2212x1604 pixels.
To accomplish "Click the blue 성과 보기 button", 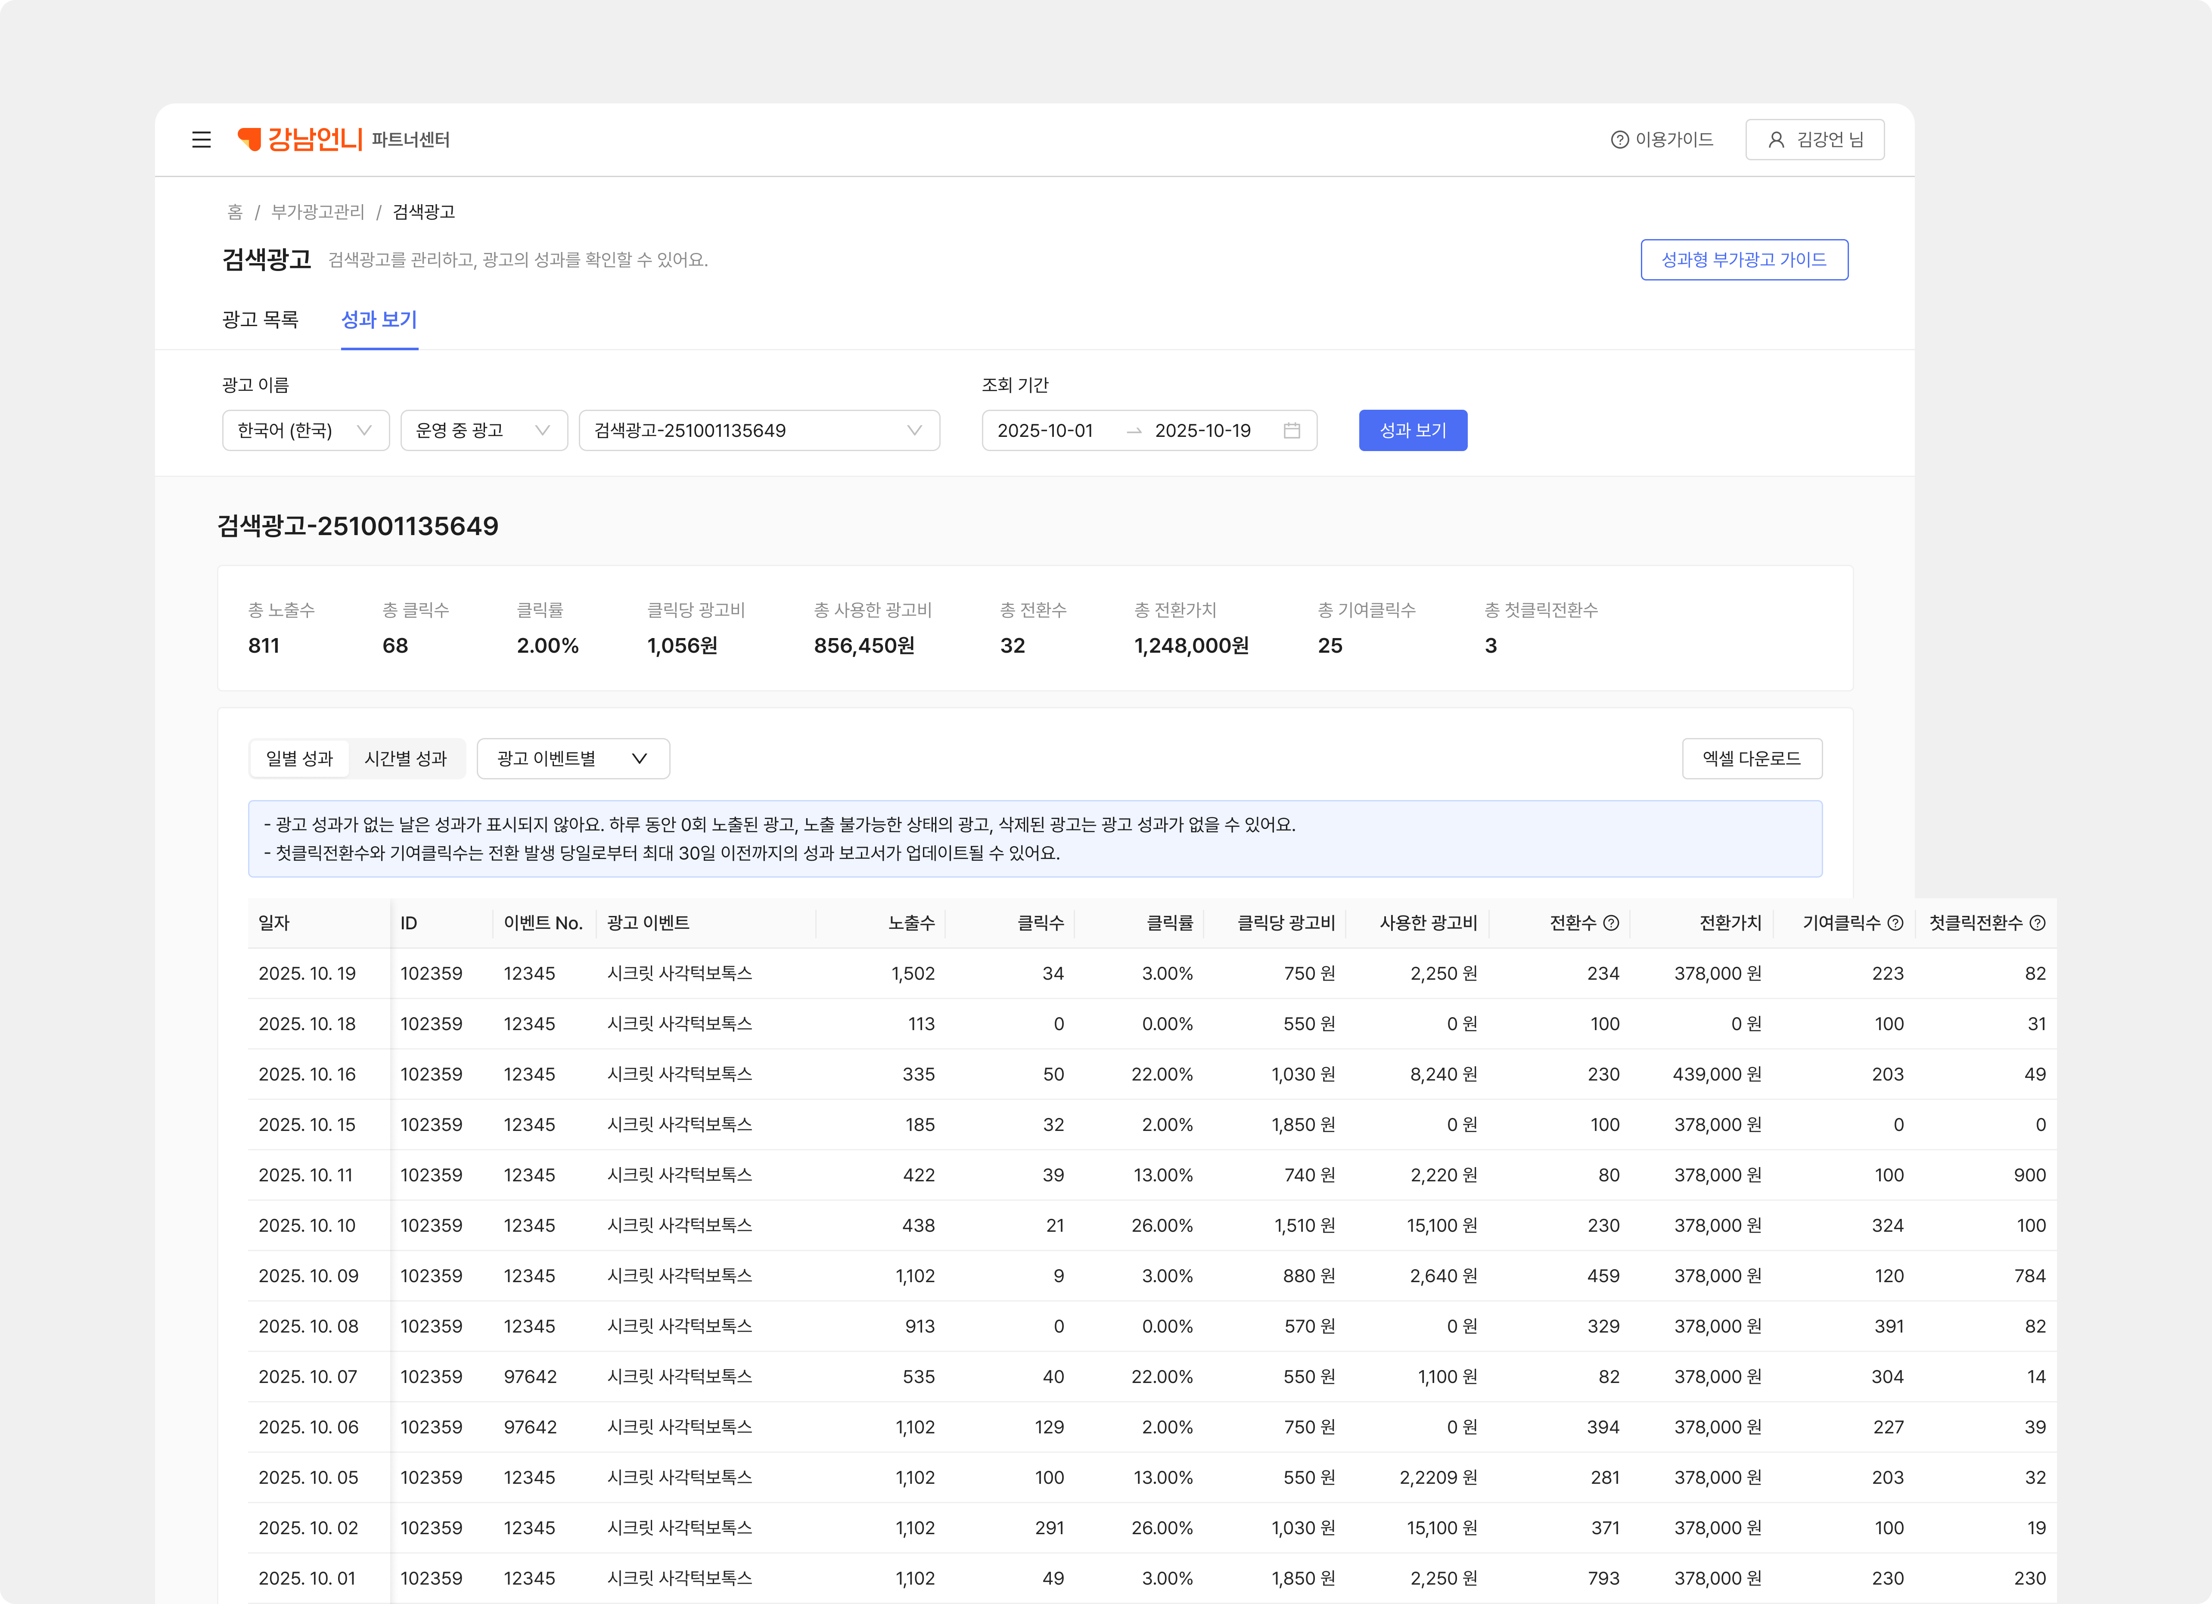I will pos(1412,430).
